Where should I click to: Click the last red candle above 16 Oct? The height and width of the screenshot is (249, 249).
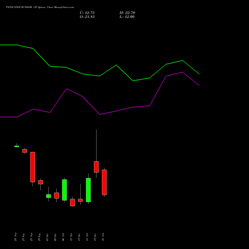(x=104, y=182)
